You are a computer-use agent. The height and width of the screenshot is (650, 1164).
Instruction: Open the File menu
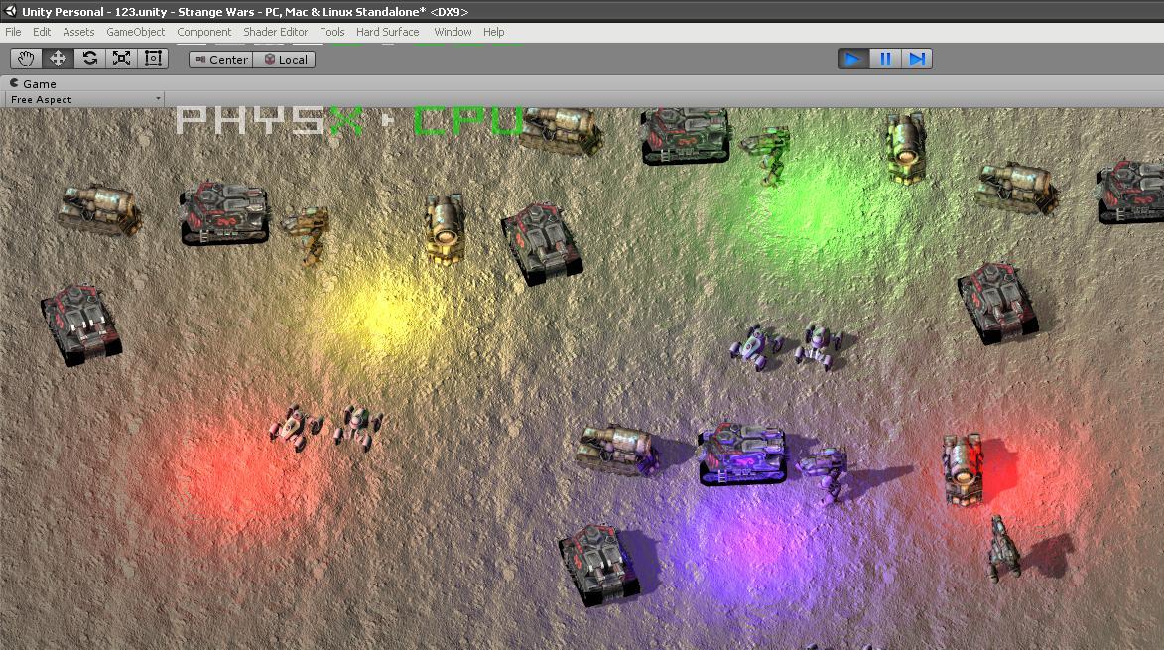[13, 32]
